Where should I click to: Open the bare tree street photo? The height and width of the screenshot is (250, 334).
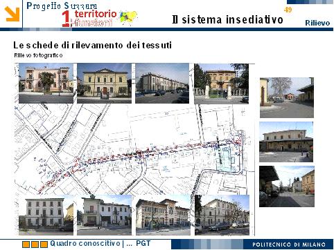(x=287, y=97)
